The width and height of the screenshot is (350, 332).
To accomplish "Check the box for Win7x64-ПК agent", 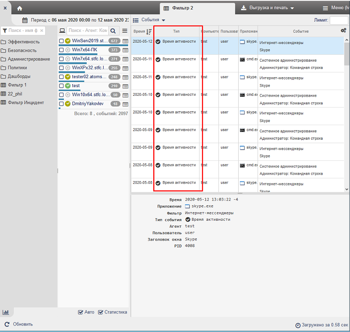I will tap(61, 50).
